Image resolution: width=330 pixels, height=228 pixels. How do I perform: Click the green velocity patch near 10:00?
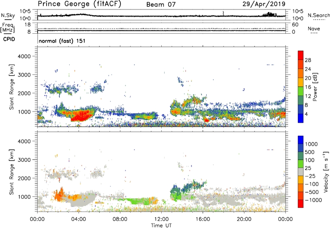(139, 201)
